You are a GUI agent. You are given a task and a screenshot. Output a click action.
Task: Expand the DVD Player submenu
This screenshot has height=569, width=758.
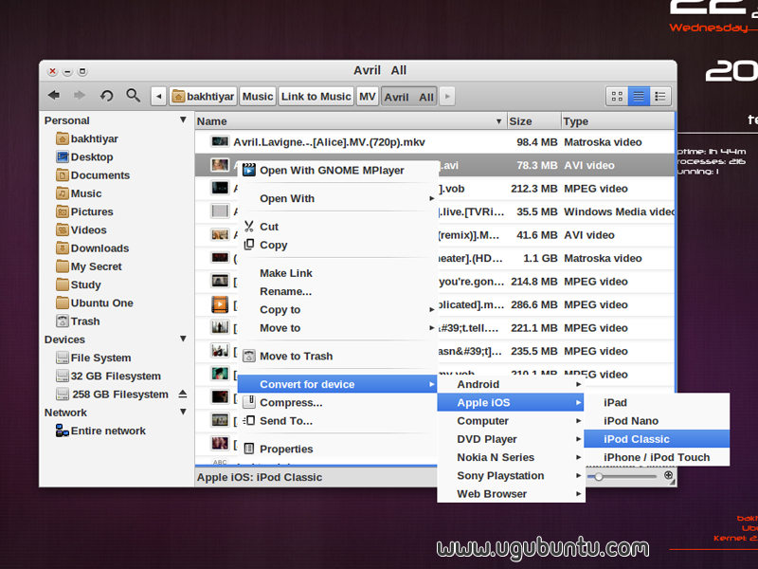click(x=511, y=439)
